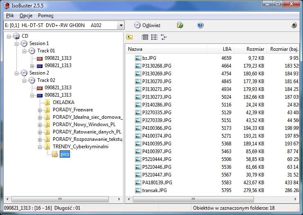Click the eject disc icon
The width and height of the screenshot is (303, 215).
294,25
